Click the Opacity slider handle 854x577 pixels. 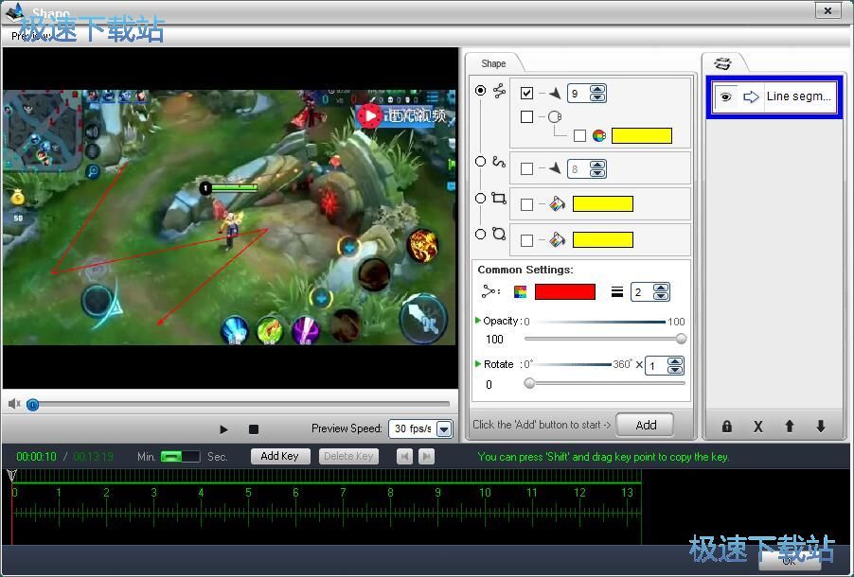[x=681, y=339]
